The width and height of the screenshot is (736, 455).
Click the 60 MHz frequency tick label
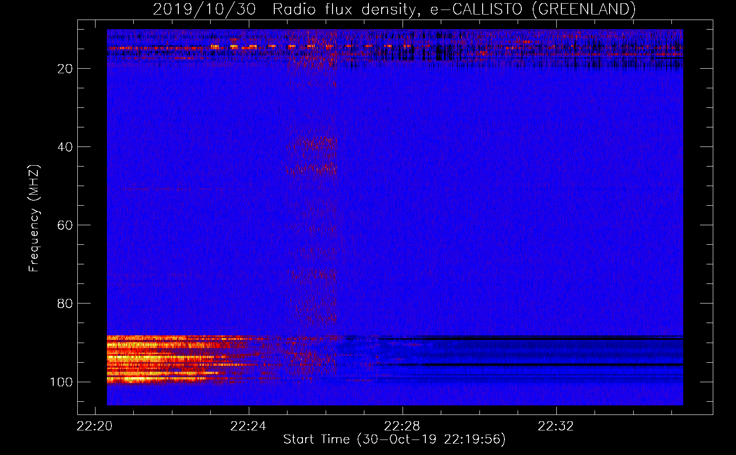tap(65, 225)
